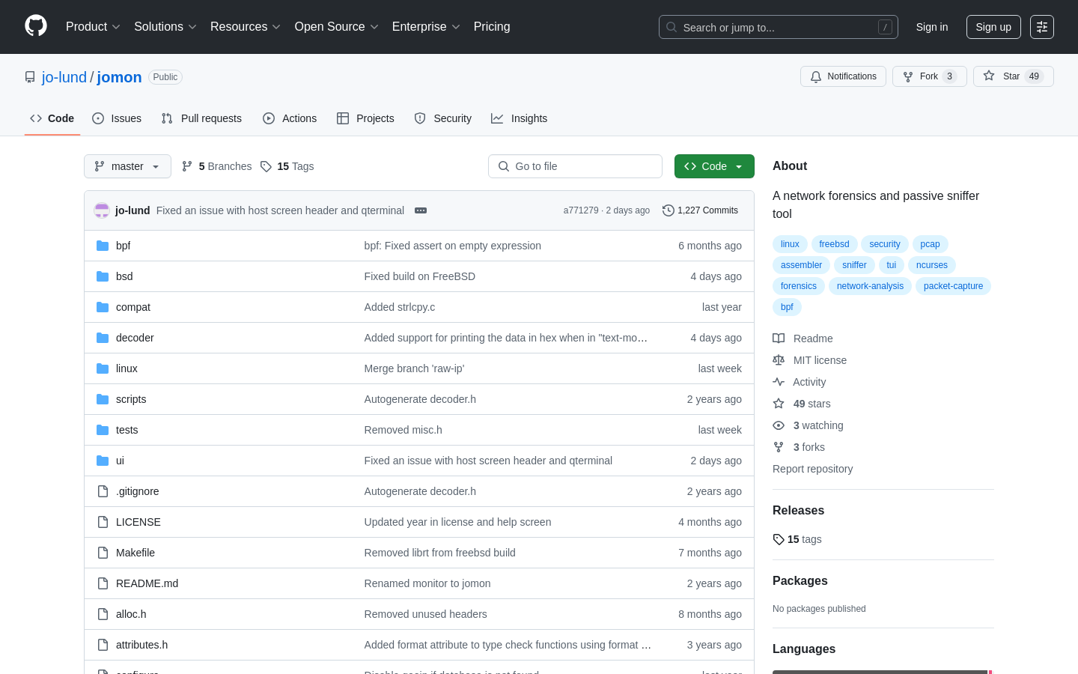This screenshot has width=1078, height=674.
Task: Expand the Product menu
Action: [93, 26]
